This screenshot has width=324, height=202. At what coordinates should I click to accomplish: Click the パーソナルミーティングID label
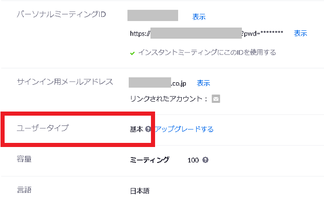click(x=62, y=14)
